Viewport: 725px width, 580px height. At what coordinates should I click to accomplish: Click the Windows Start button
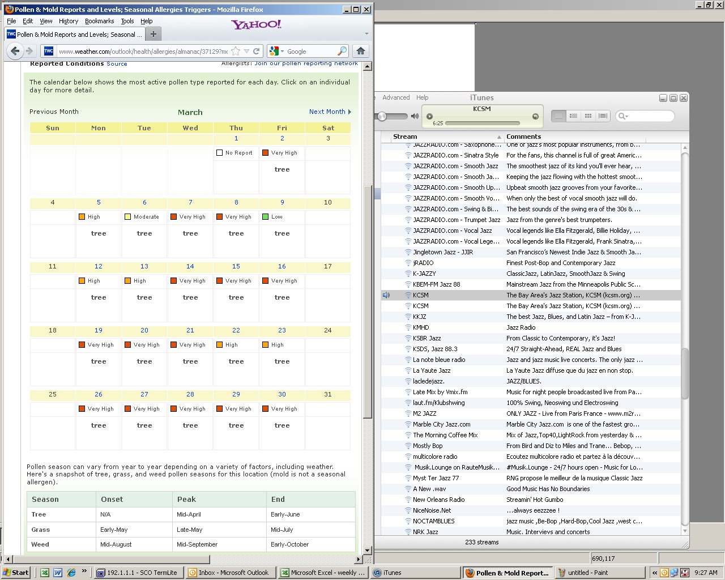coord(16,573)
